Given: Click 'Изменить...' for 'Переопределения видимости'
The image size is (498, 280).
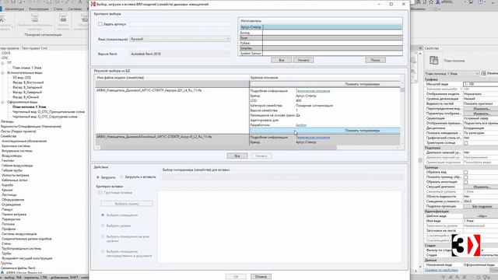Looking at the screenshot, I should click(480, 109).
